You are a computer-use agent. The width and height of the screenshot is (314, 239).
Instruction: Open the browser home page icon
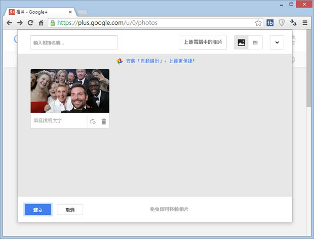[41, 23]
